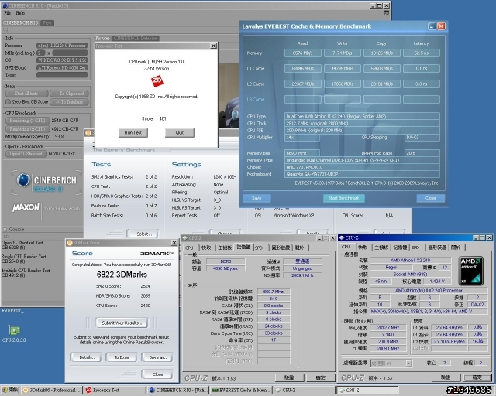
Task: Click To Excel button in 3DMark Score
Action: (x=122, y=357)
